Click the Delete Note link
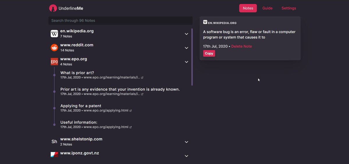This screenshot has height=164, width=349. (x=241, y=46)
